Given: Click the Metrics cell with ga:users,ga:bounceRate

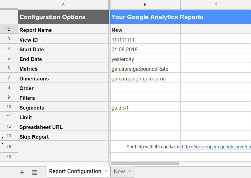Looking at the screenshot, I should (x=145, y=69).
